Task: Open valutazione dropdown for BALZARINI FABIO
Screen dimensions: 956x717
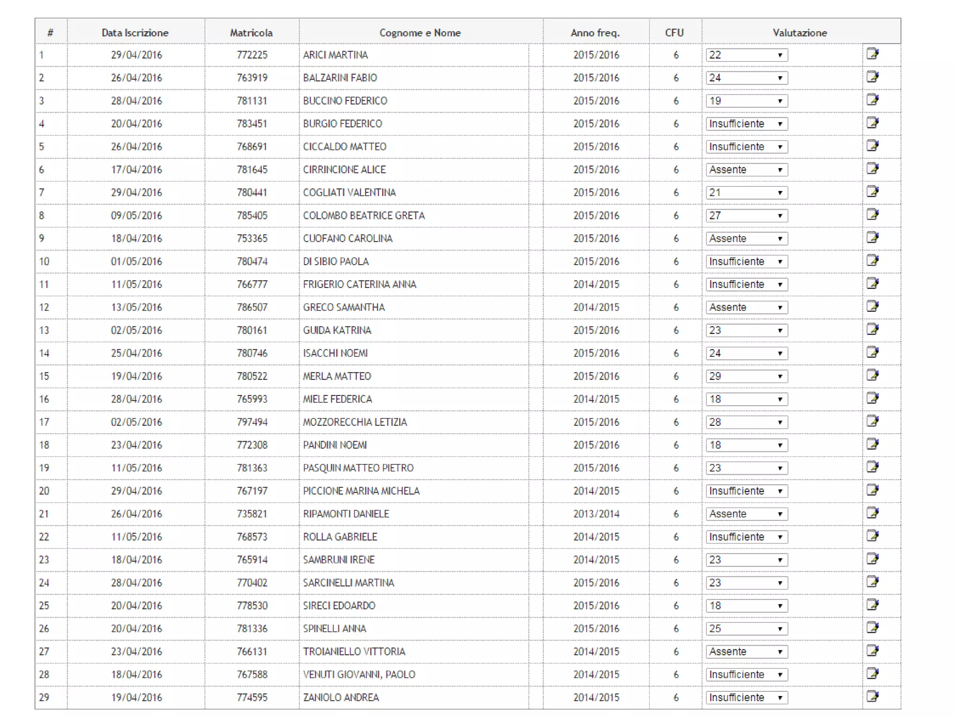Action: (746, 78)
